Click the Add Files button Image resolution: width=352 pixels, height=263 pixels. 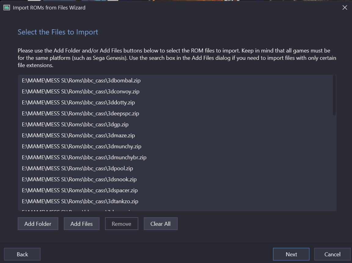[x=82, y=224]
